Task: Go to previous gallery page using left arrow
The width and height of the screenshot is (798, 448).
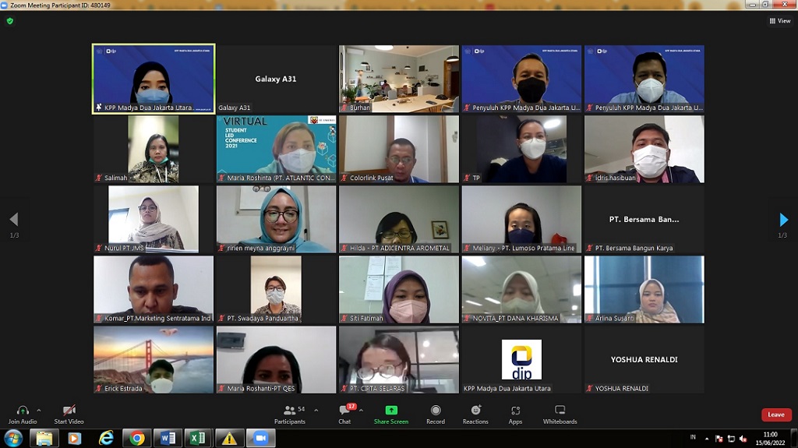Action: (13, 220)
